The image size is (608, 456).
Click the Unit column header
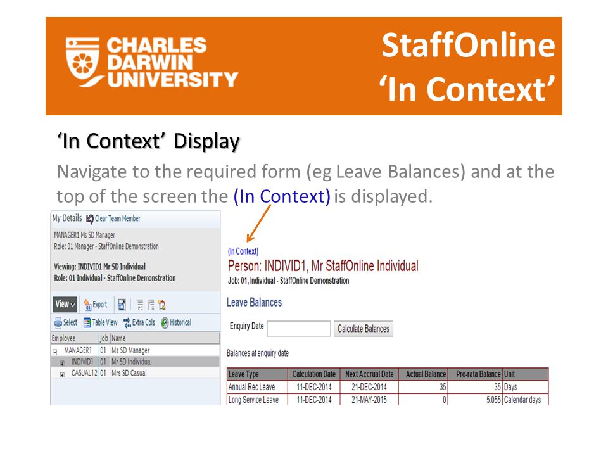526,374
